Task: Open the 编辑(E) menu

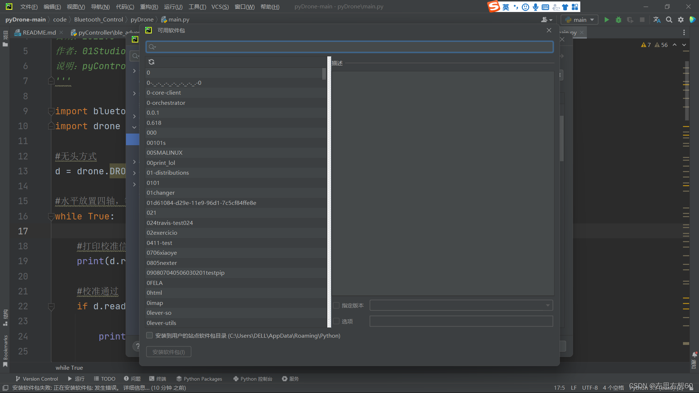Action: pos(52,7)
